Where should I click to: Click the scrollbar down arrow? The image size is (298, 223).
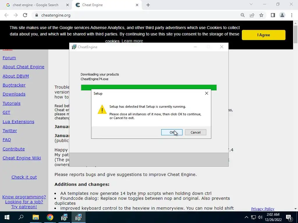295,209
